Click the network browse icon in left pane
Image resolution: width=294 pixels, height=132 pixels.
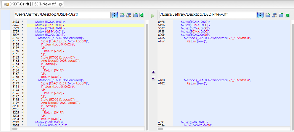(x=128, y=15)
